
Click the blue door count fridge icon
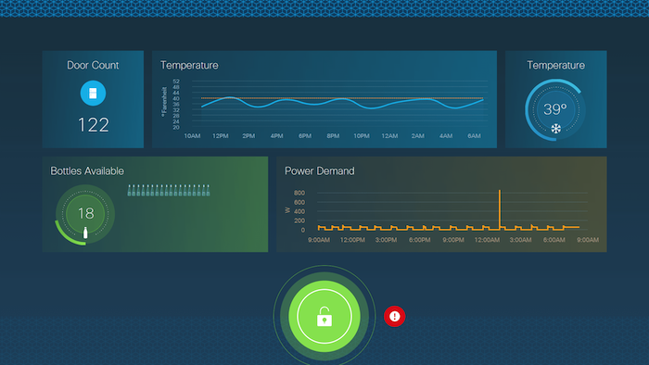click(93, 93)
